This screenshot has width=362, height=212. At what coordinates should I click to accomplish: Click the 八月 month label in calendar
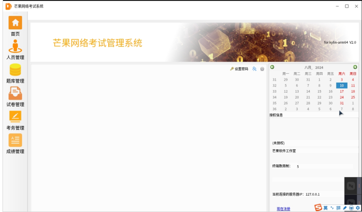308,67
